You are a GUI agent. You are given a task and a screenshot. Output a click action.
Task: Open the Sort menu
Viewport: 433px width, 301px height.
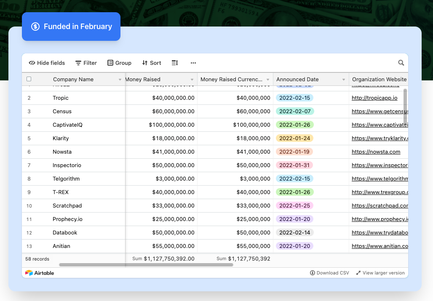[152, 63]
